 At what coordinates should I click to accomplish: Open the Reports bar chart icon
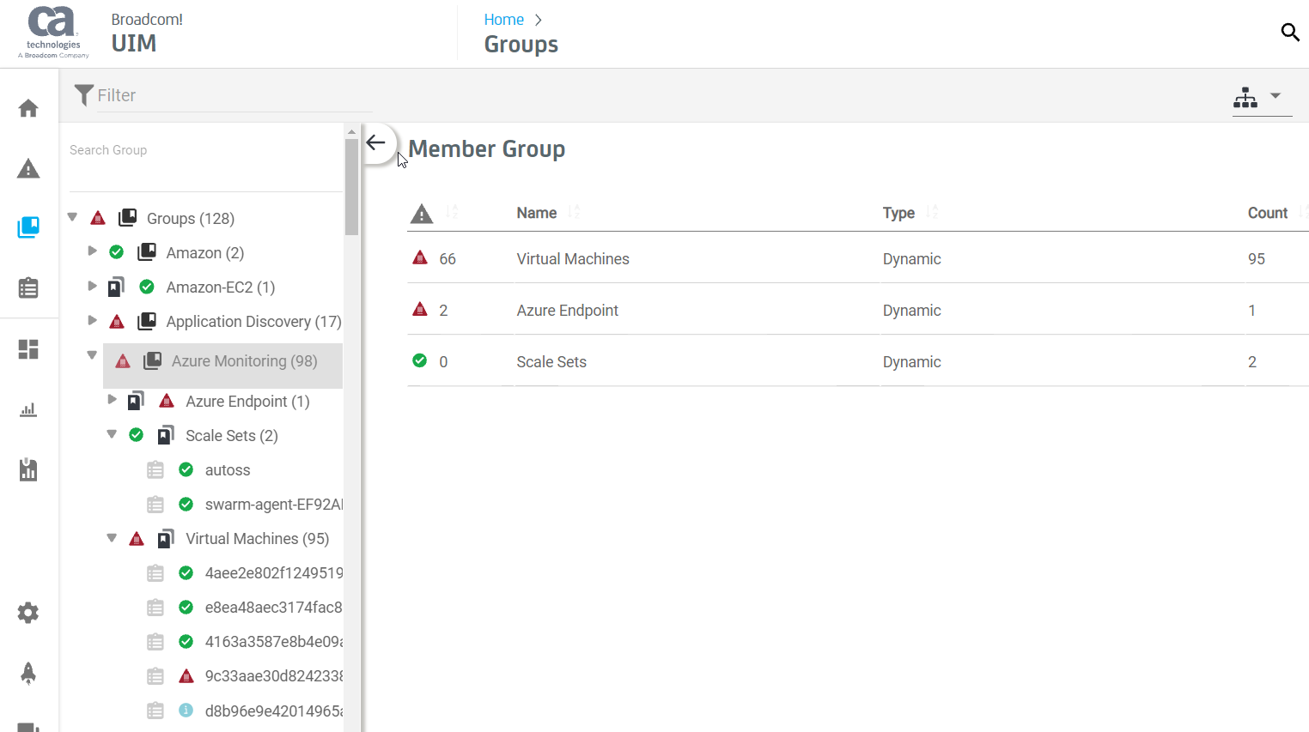[x=28, y=409]
